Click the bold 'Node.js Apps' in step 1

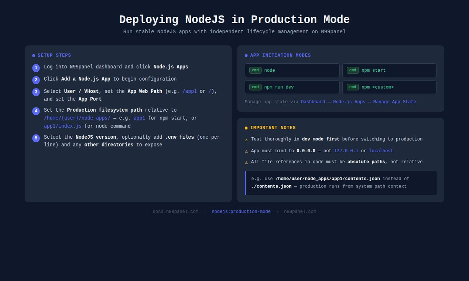(x=171, y=67)
